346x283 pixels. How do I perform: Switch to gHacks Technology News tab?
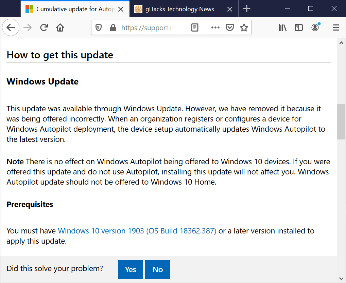coord(184,9)
